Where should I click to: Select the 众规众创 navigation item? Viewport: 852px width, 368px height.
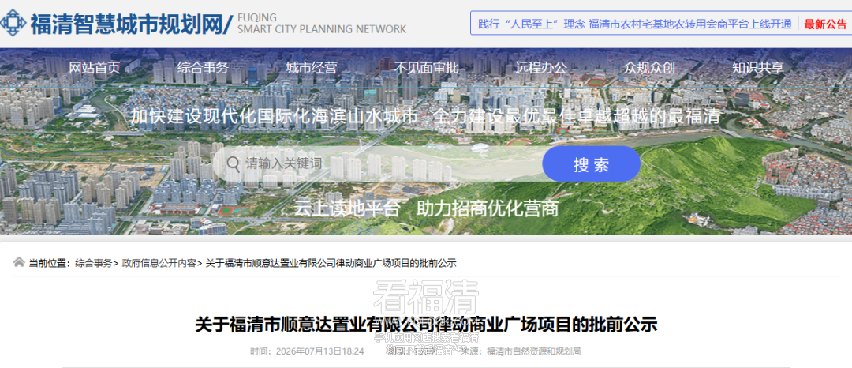pos(649,67)
